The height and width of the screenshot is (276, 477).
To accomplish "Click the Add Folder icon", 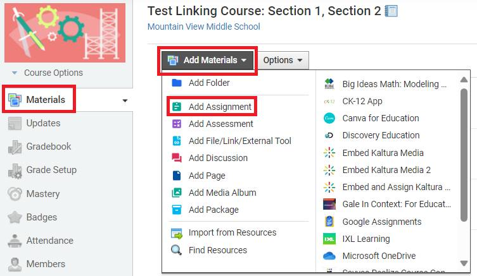I will point(177,83).
